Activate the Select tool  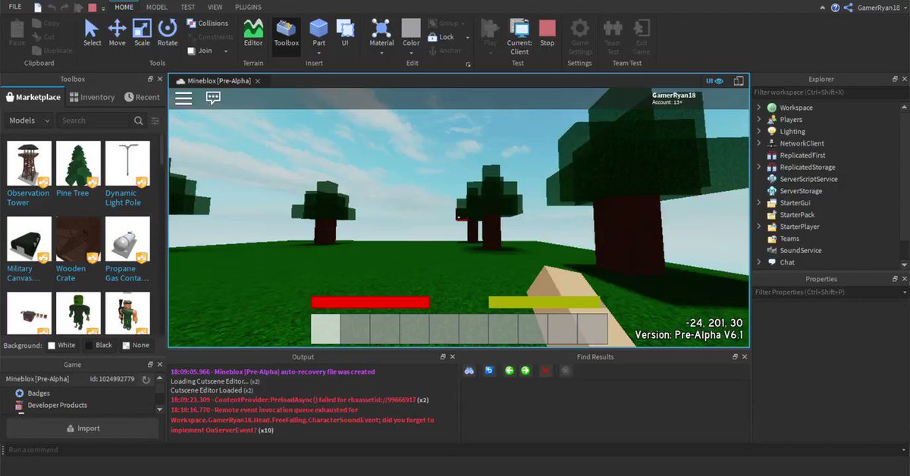pyautogui.click(x=92, y=33)
